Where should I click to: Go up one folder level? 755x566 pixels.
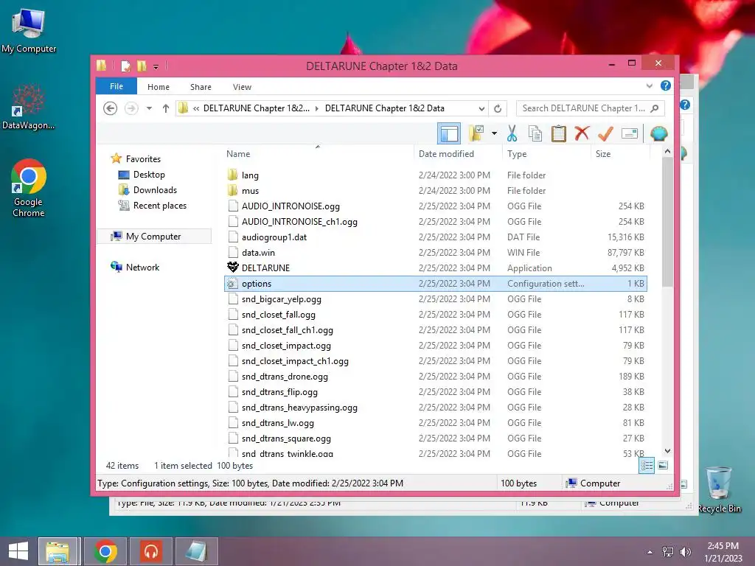click(x=166, y=108)
